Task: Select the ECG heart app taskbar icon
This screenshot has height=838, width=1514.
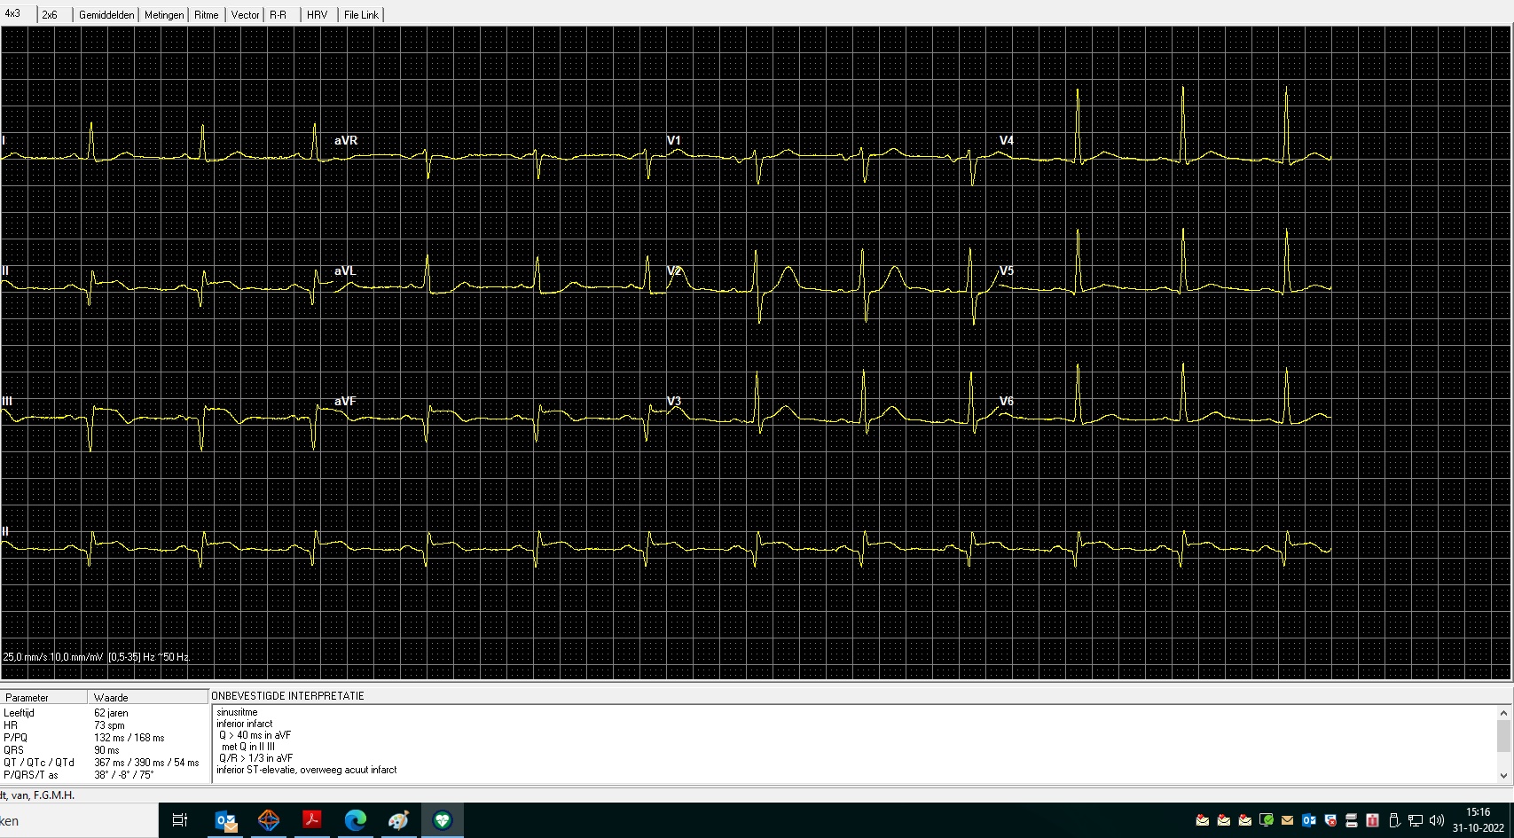Action: point(442,820)
